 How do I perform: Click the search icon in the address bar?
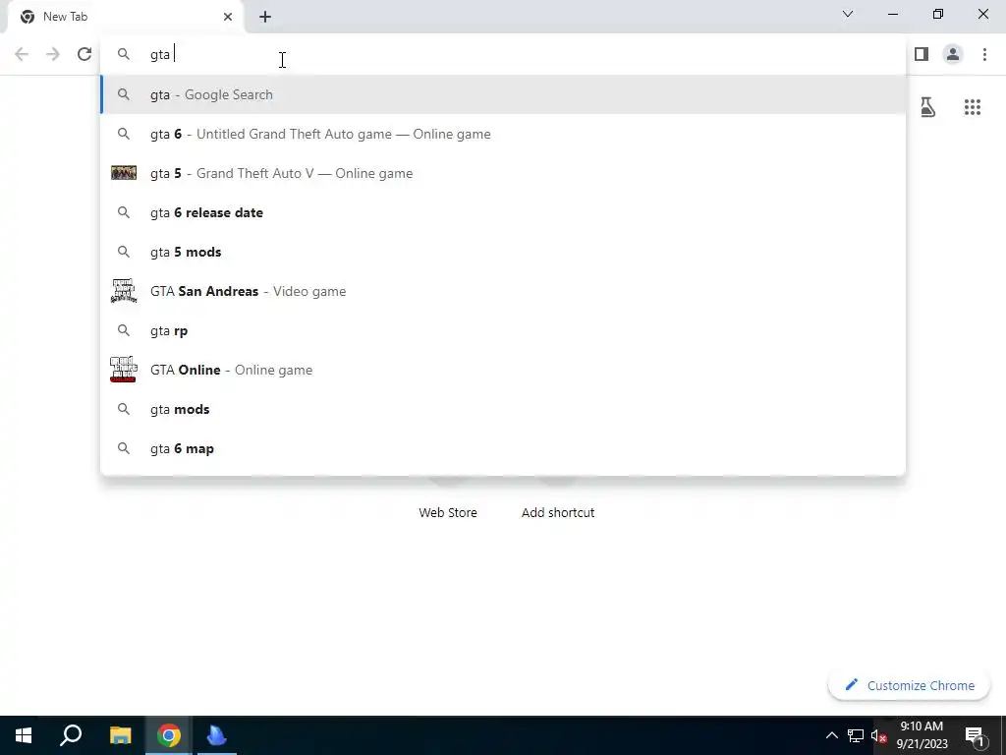123,55
